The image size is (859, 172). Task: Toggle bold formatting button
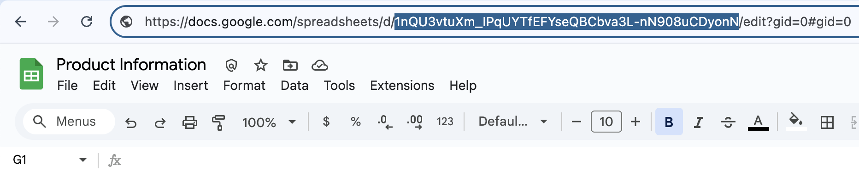coord(669,122)
